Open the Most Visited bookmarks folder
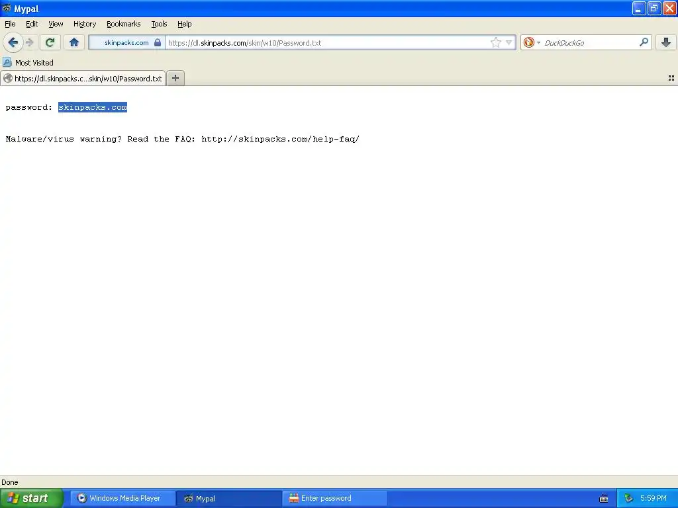The height and width of the screenshot is (508, 678). point(28,63)
